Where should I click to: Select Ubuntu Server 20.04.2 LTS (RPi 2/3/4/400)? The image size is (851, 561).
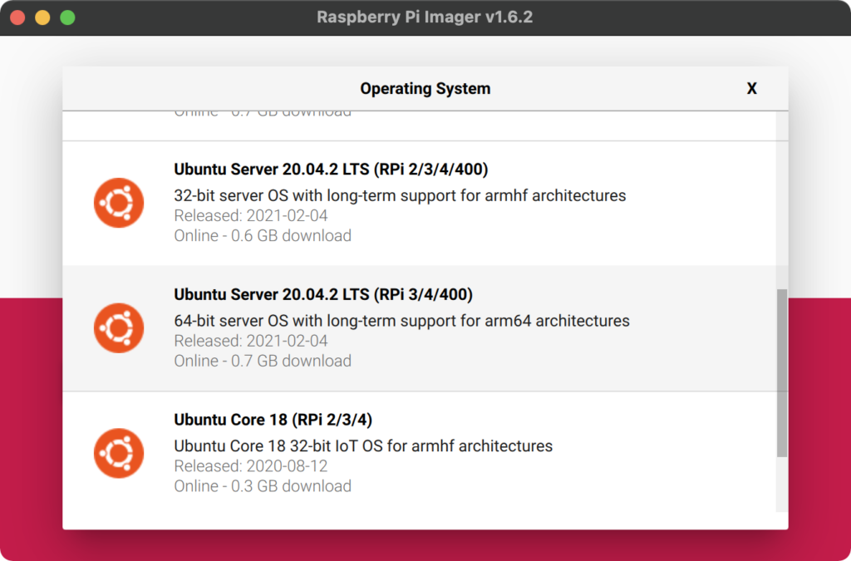420,204
